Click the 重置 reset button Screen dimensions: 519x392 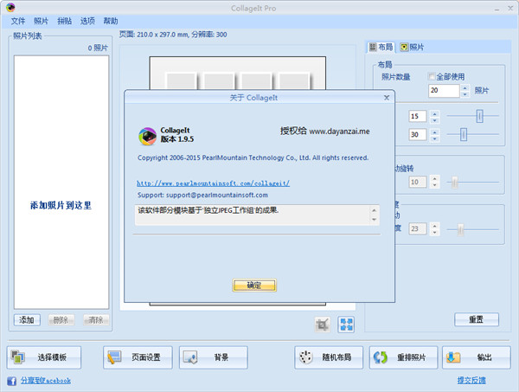pyautogui.click(x=477, y=319)
